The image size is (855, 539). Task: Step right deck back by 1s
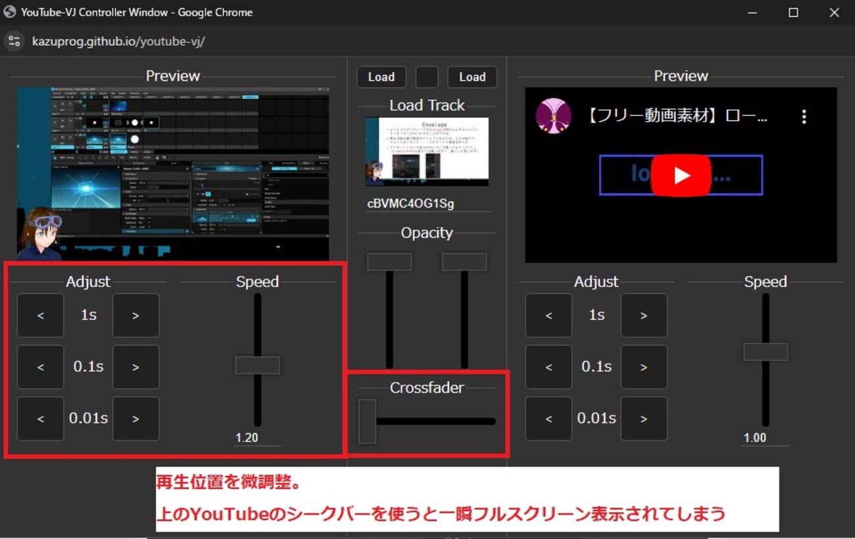click(x=549, y=316)
